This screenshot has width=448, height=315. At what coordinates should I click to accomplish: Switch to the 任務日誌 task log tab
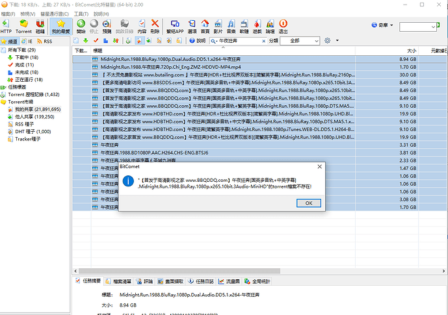(201, 281)
